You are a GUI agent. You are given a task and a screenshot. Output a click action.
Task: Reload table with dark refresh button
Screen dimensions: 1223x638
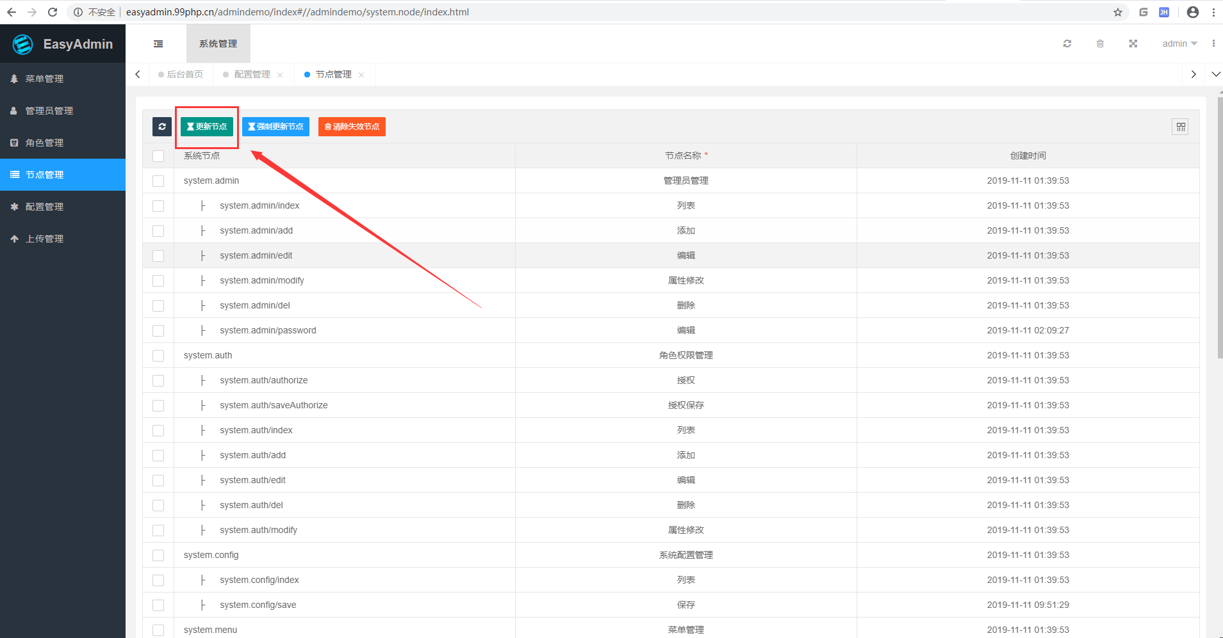point(162,127)
